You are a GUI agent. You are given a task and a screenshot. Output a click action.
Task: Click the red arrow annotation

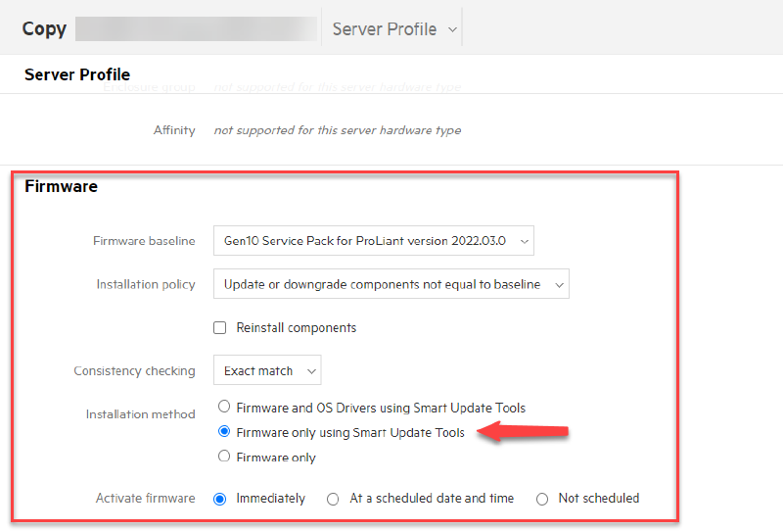(527, 431)
